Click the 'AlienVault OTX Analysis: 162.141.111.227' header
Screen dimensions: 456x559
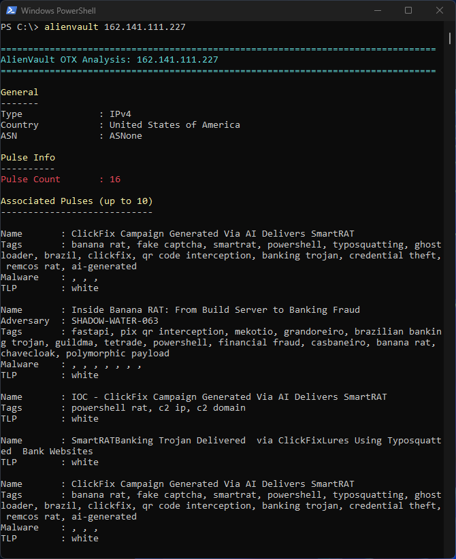pos(109,60)
